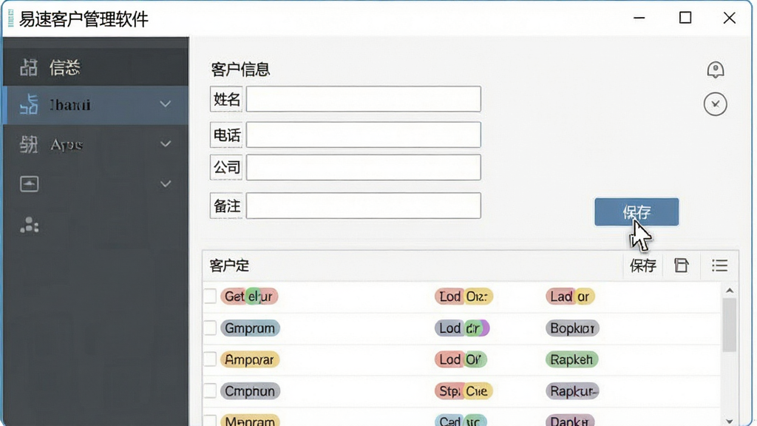Image resolution: width=757 pixels, height=426 pixels.
Task: Click the blue 保存 button
Action: (637, 212)
